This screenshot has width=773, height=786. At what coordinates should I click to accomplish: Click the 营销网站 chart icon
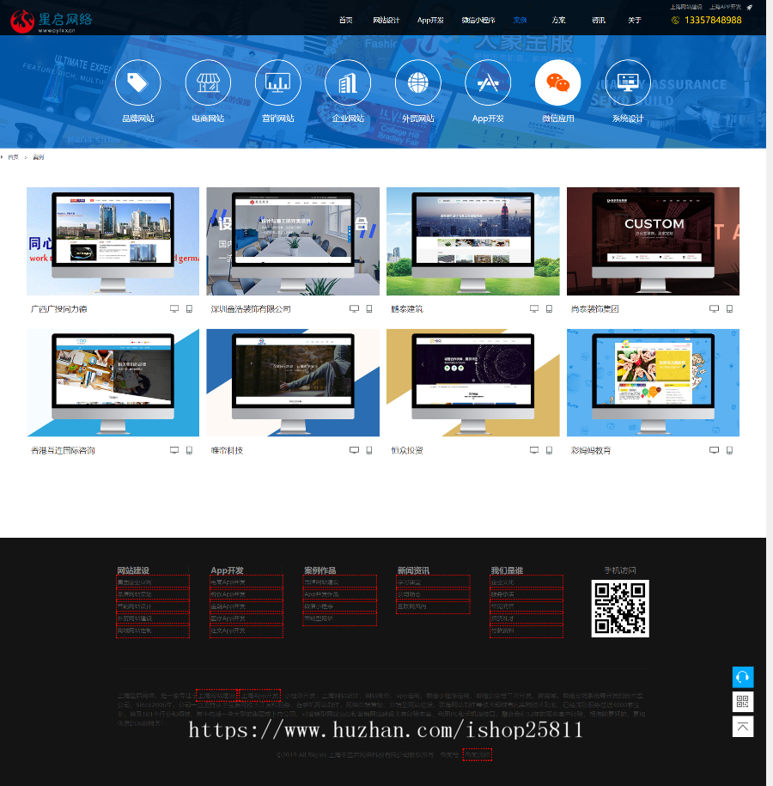[277, 82]
